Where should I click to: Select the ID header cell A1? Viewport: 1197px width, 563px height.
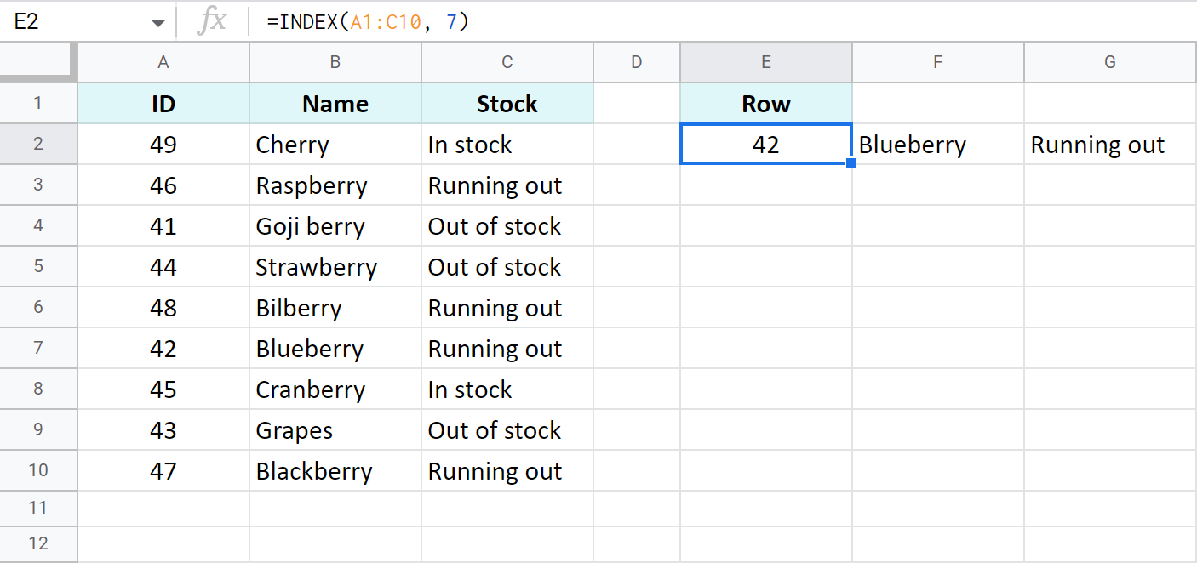point(163,103)
